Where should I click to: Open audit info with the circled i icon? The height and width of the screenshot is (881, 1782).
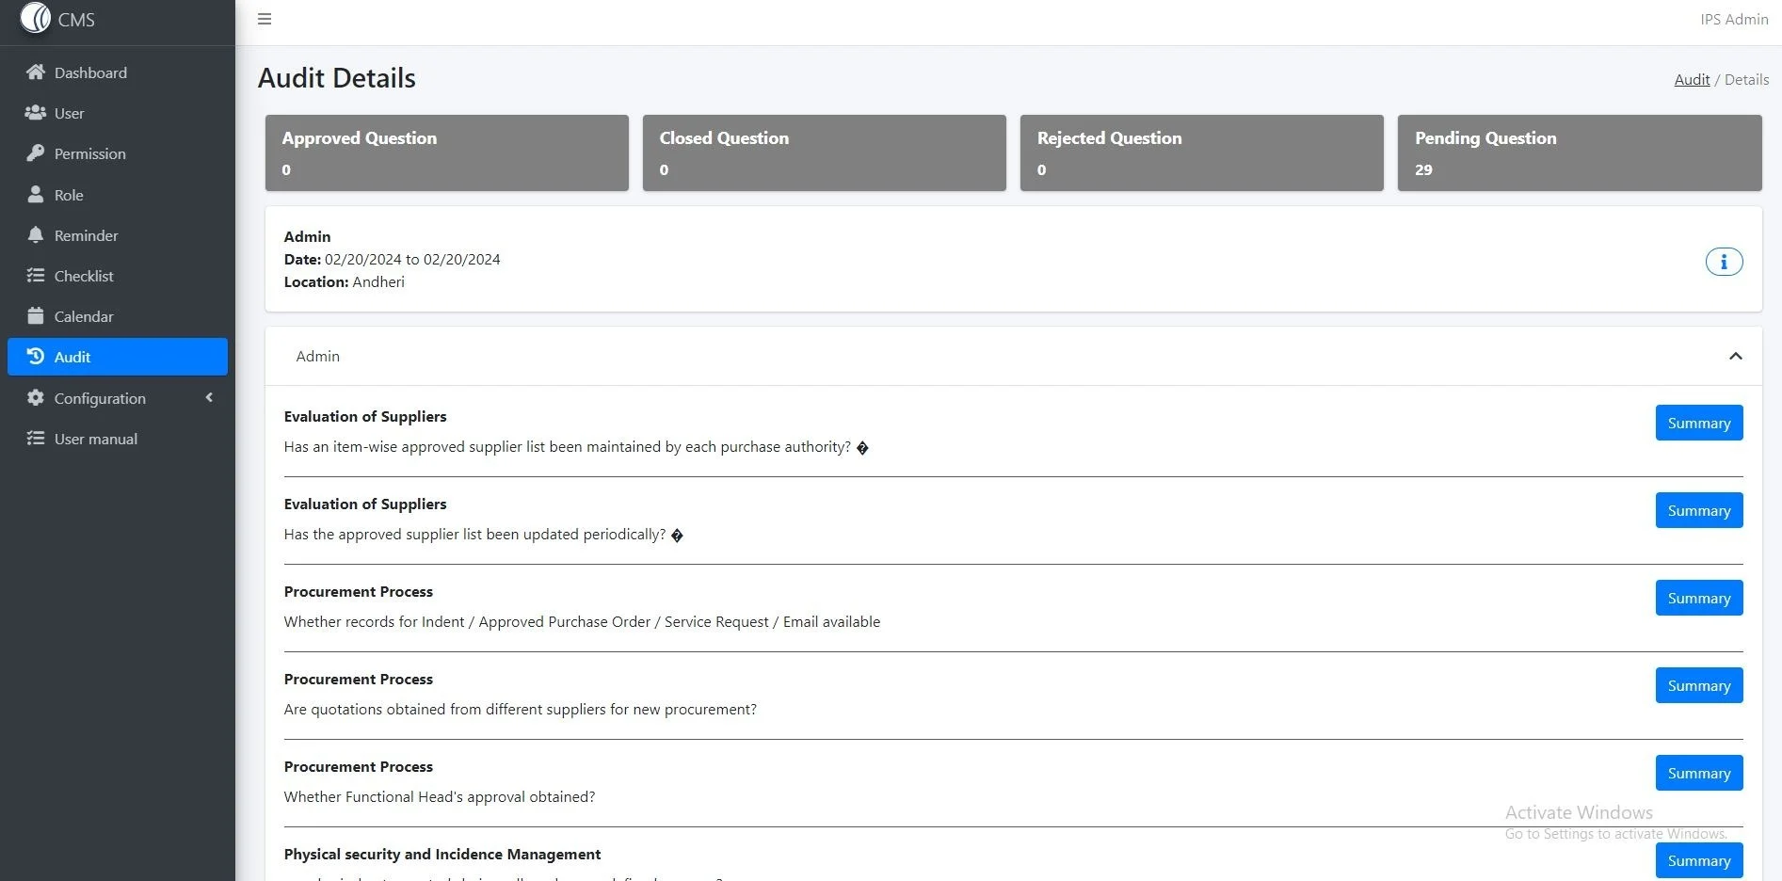[x=1724, y=262]
